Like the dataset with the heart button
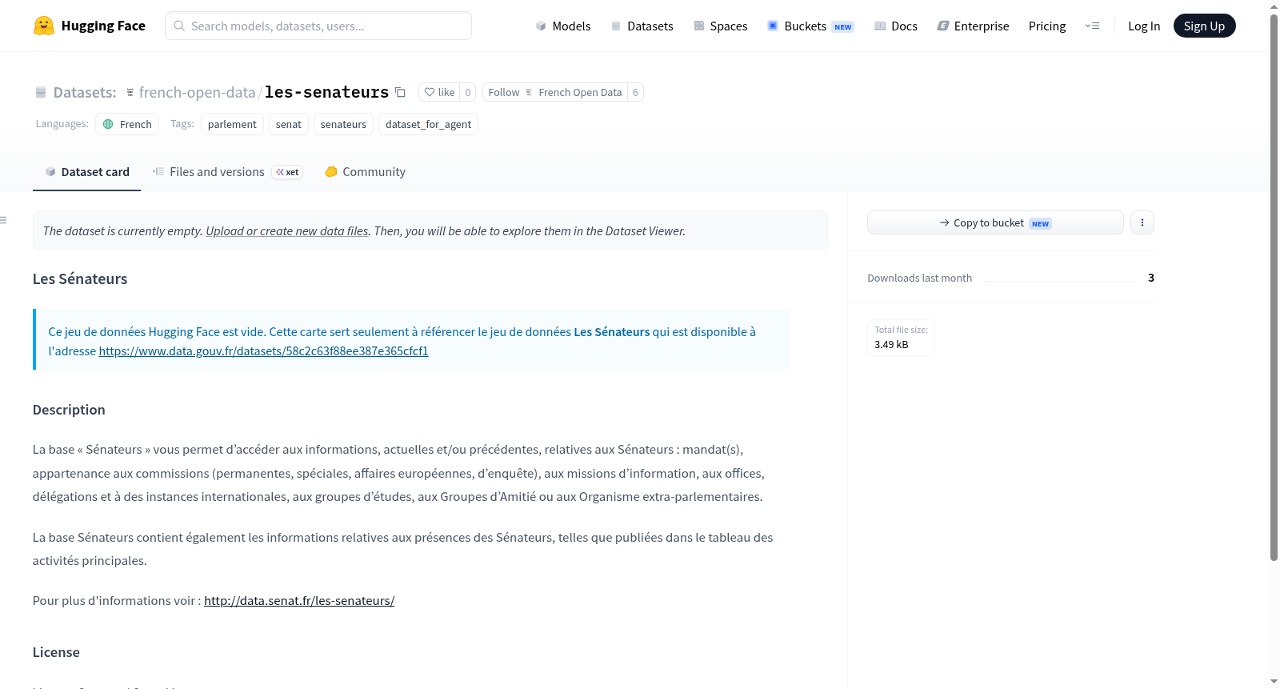Viewport: 1280px width, 689px height. click(439, 92)
